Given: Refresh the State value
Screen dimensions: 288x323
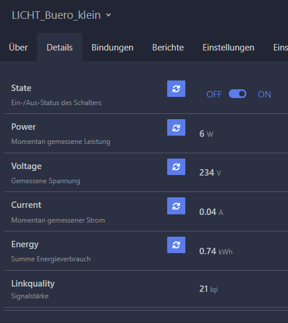Looking at the screenshot, I should pos(176,89).
